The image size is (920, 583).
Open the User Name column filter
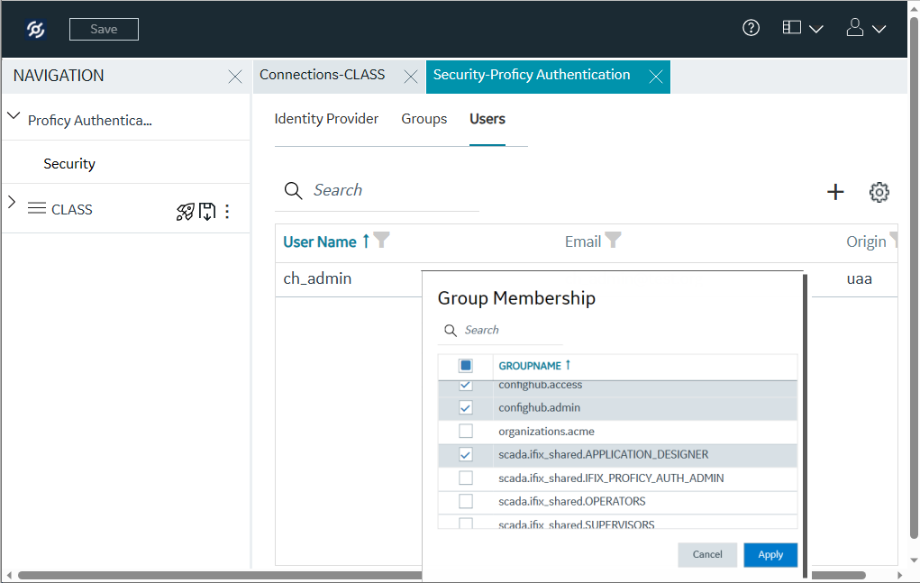click(381, 240)
